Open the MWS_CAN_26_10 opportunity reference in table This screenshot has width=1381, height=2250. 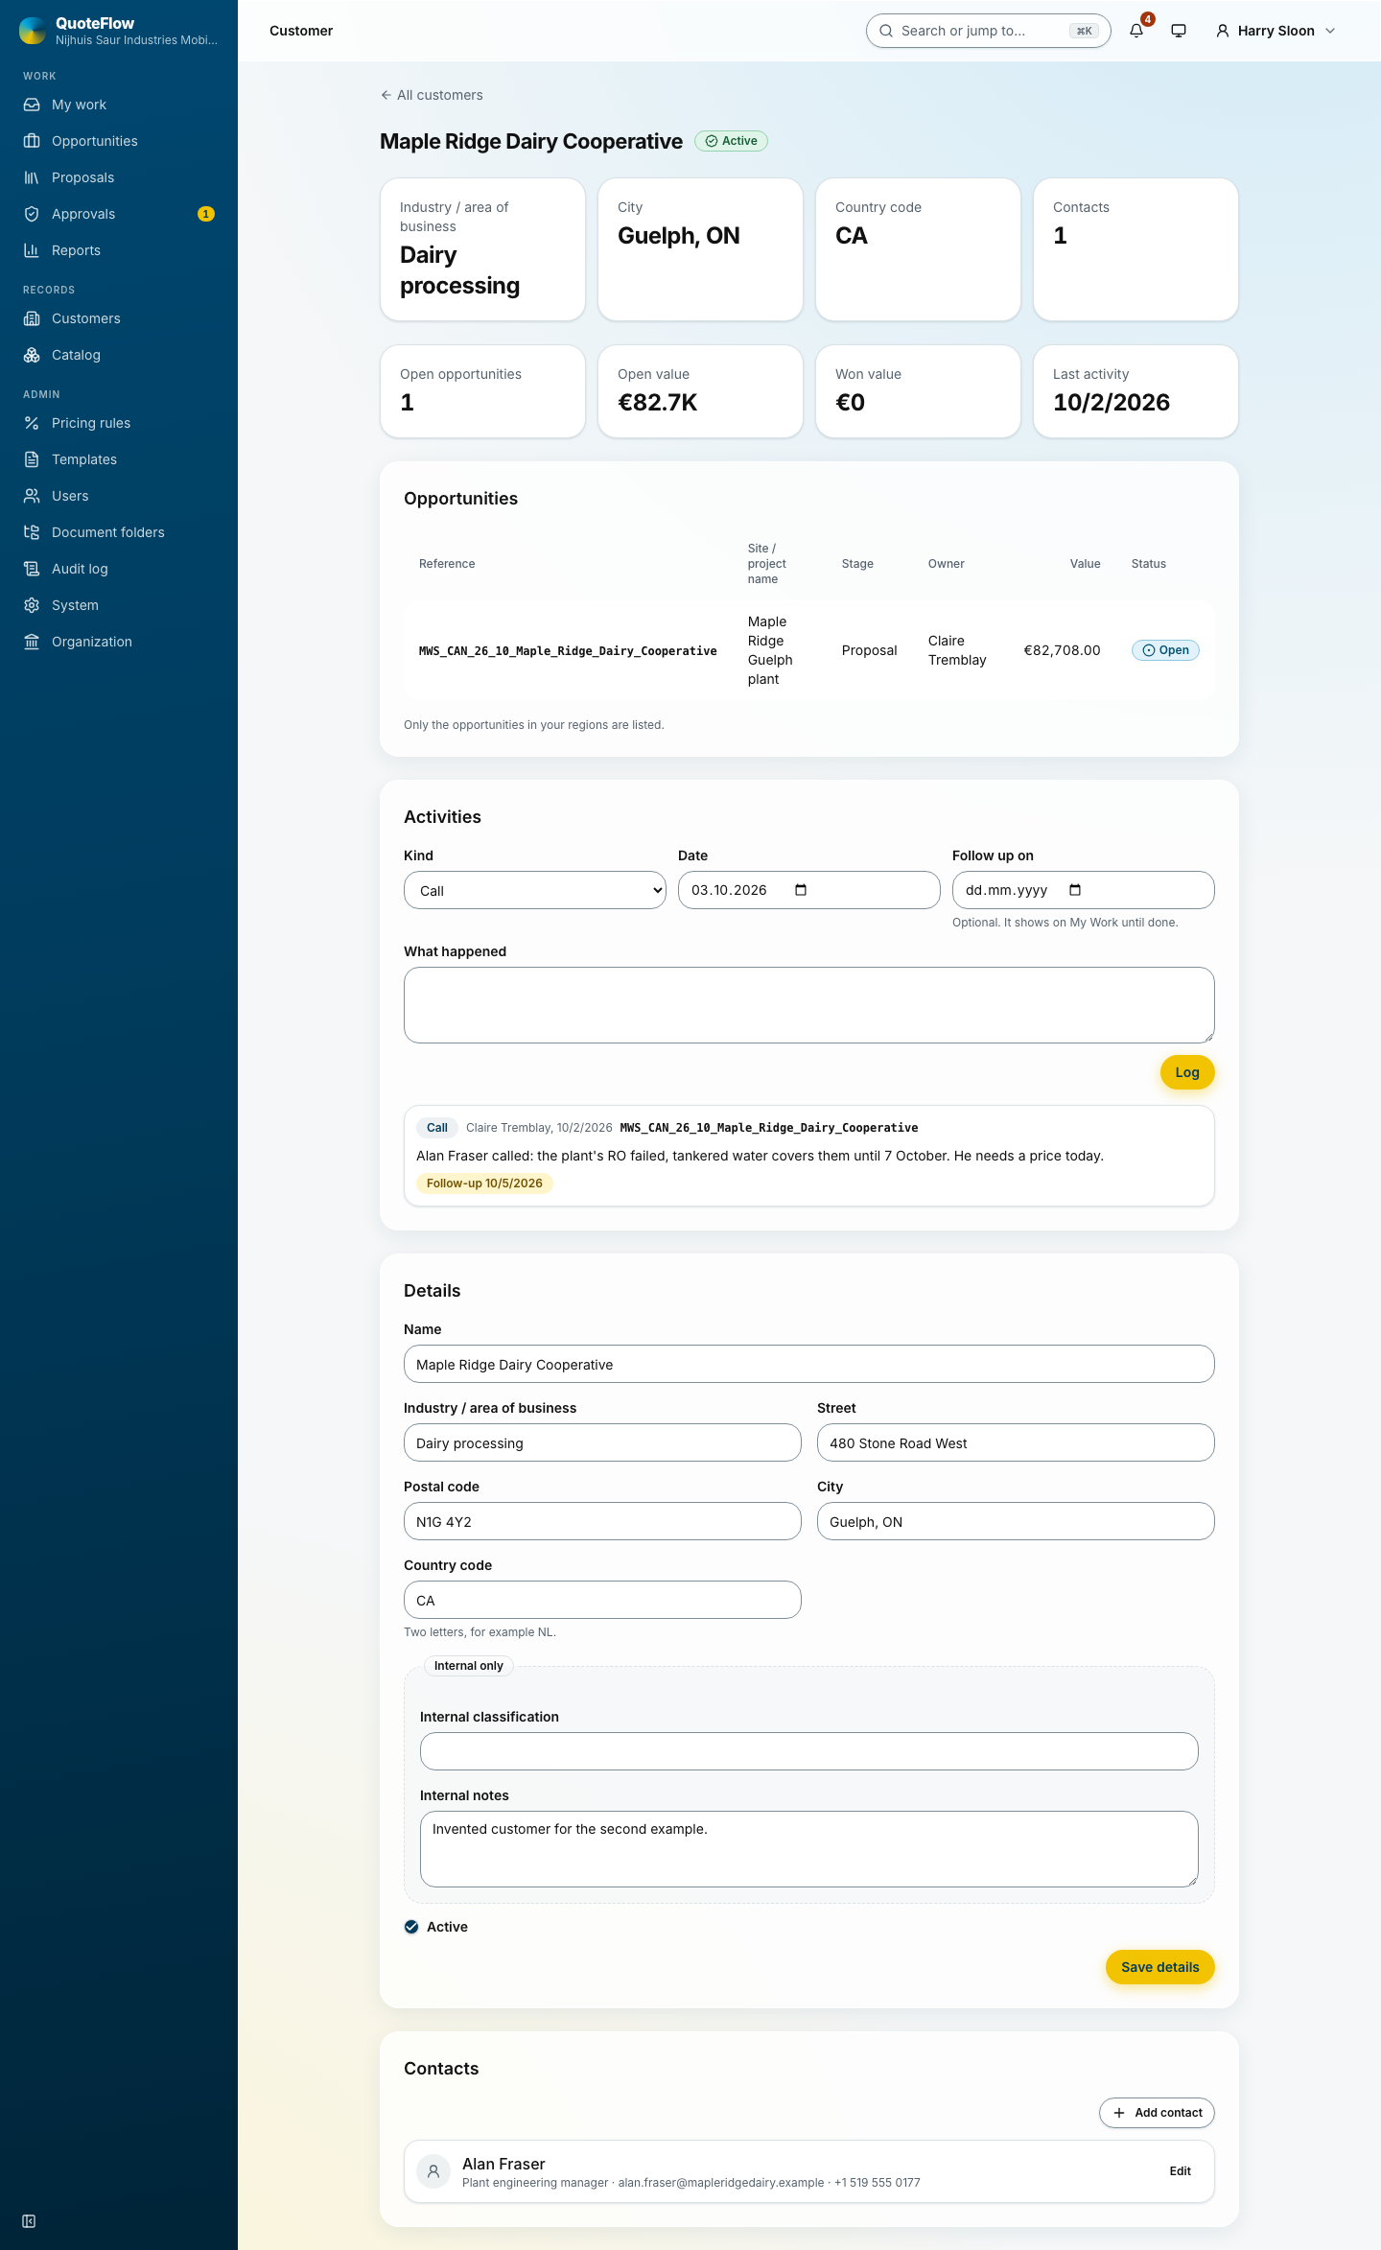pos(568,651)
